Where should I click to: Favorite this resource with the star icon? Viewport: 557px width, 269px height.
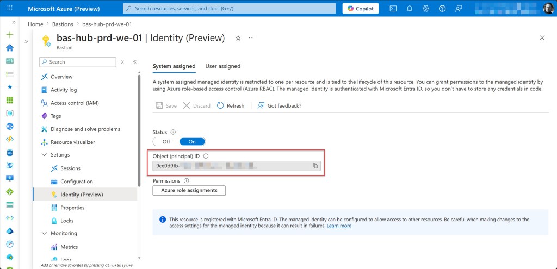point(238,38)
